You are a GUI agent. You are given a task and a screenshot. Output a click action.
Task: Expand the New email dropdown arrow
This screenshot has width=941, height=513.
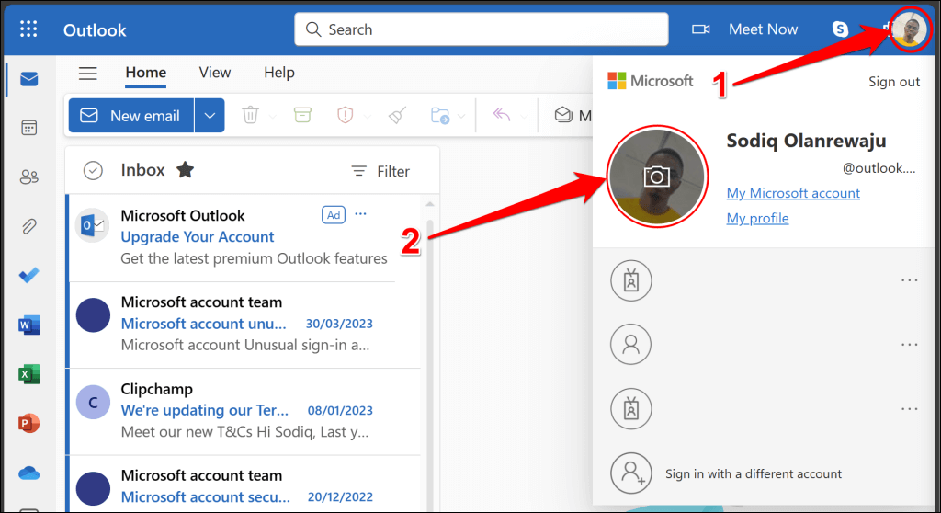210,116
